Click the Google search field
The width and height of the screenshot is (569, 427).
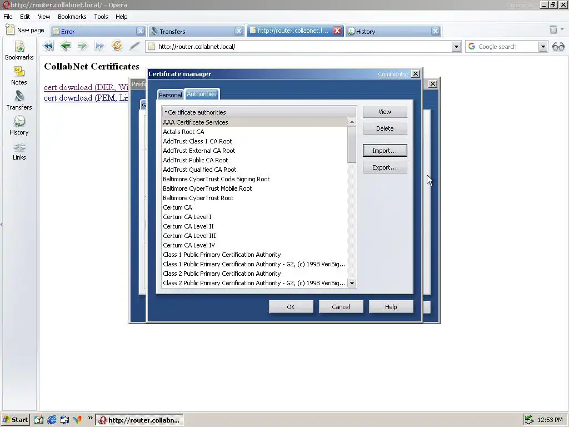coord(502,47)
